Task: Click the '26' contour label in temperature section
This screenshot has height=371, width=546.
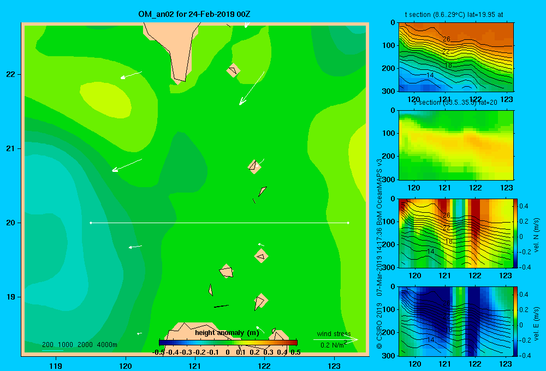Action: click(x=447, y=39)
